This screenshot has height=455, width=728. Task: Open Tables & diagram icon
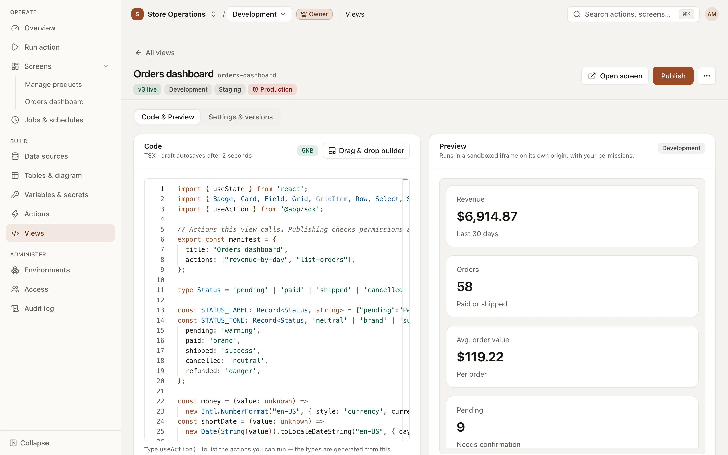pos(15,175)
